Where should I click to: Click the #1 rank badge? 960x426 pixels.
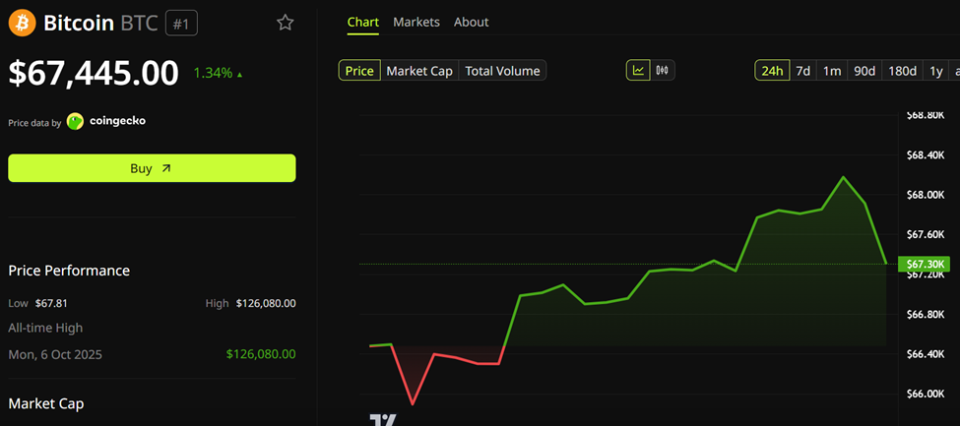coord(181,23)
